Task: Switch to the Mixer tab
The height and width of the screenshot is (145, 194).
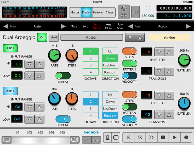Action: (x=109, y=12)
